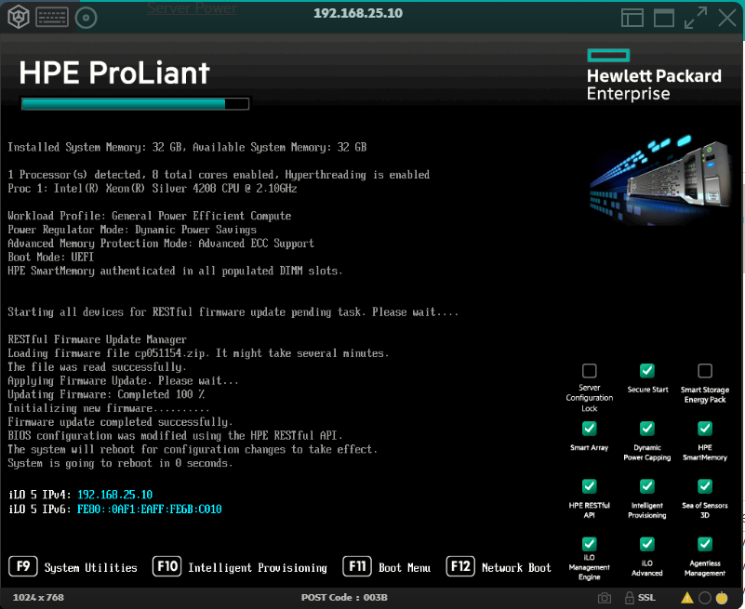745x609 pixels.
Task: Click the F12 key box
Action: [x=460, y=566]
